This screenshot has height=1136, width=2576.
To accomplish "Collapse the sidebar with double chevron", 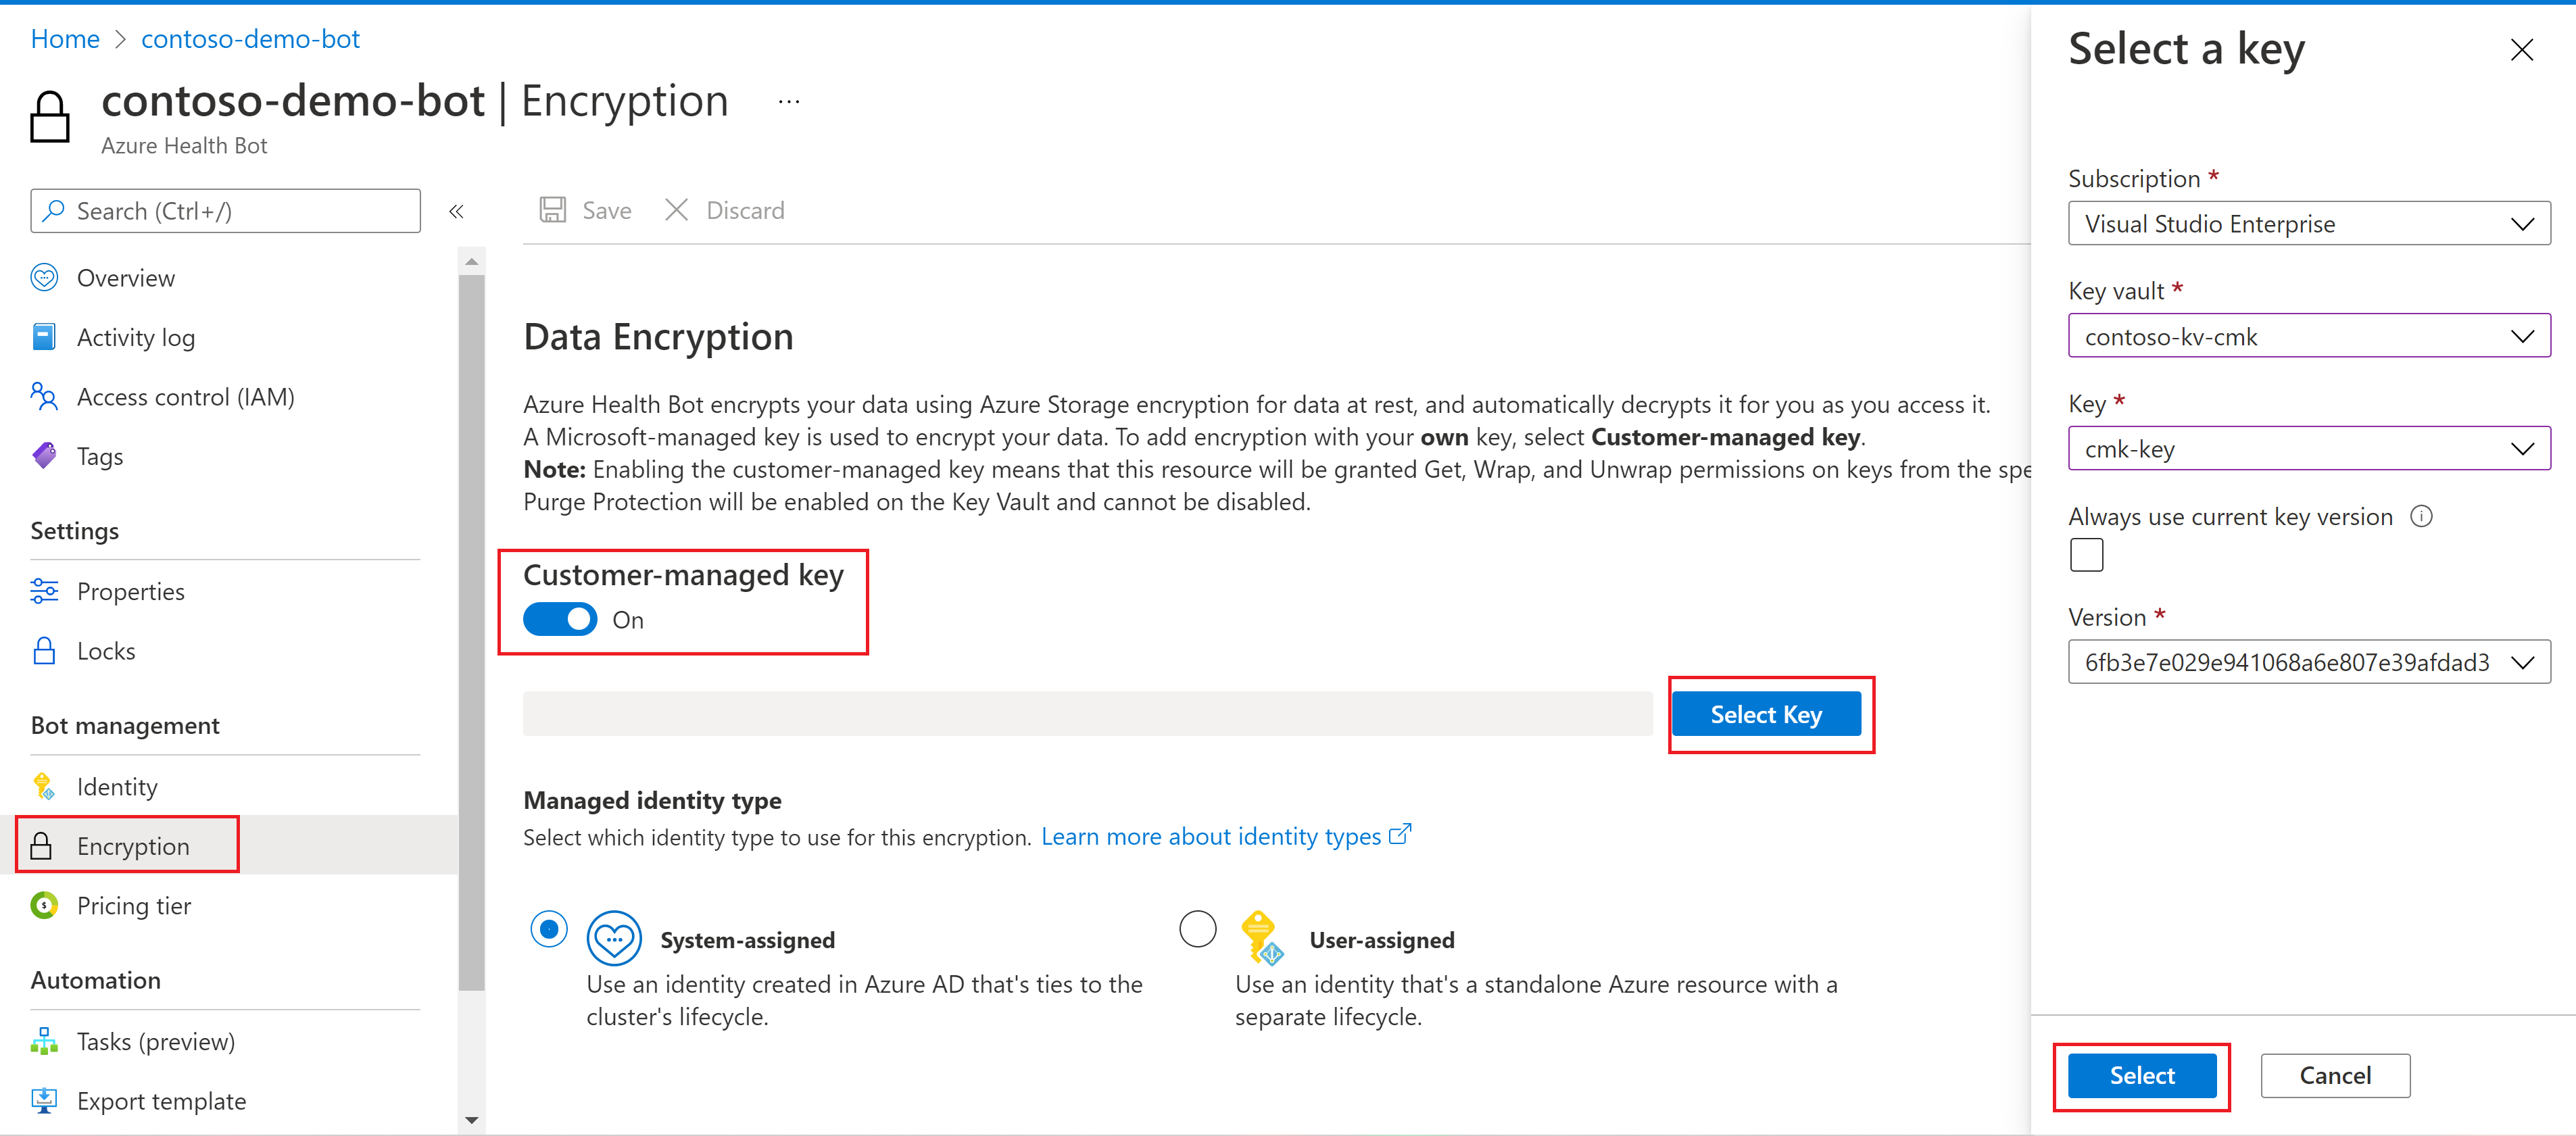I will click(x=456, y=211).
